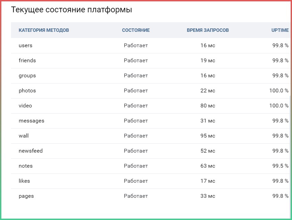The image size is (292, 220).
Task: Click the 'Время запросов' column header
Action: [208, 30]
